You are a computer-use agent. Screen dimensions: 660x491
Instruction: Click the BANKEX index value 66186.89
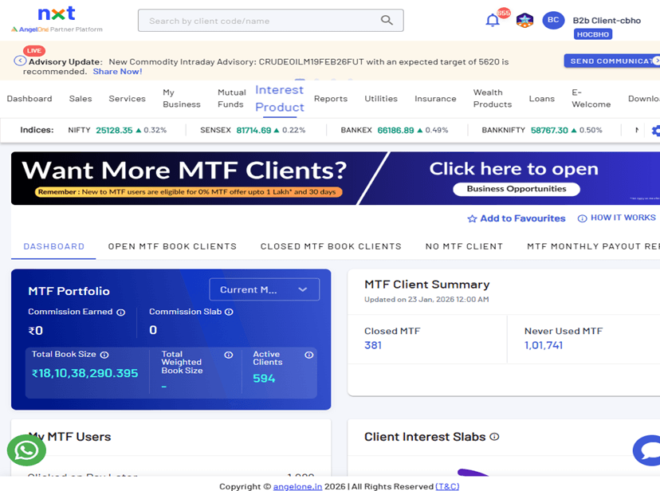pyautogui.click(x=395, y=131)
